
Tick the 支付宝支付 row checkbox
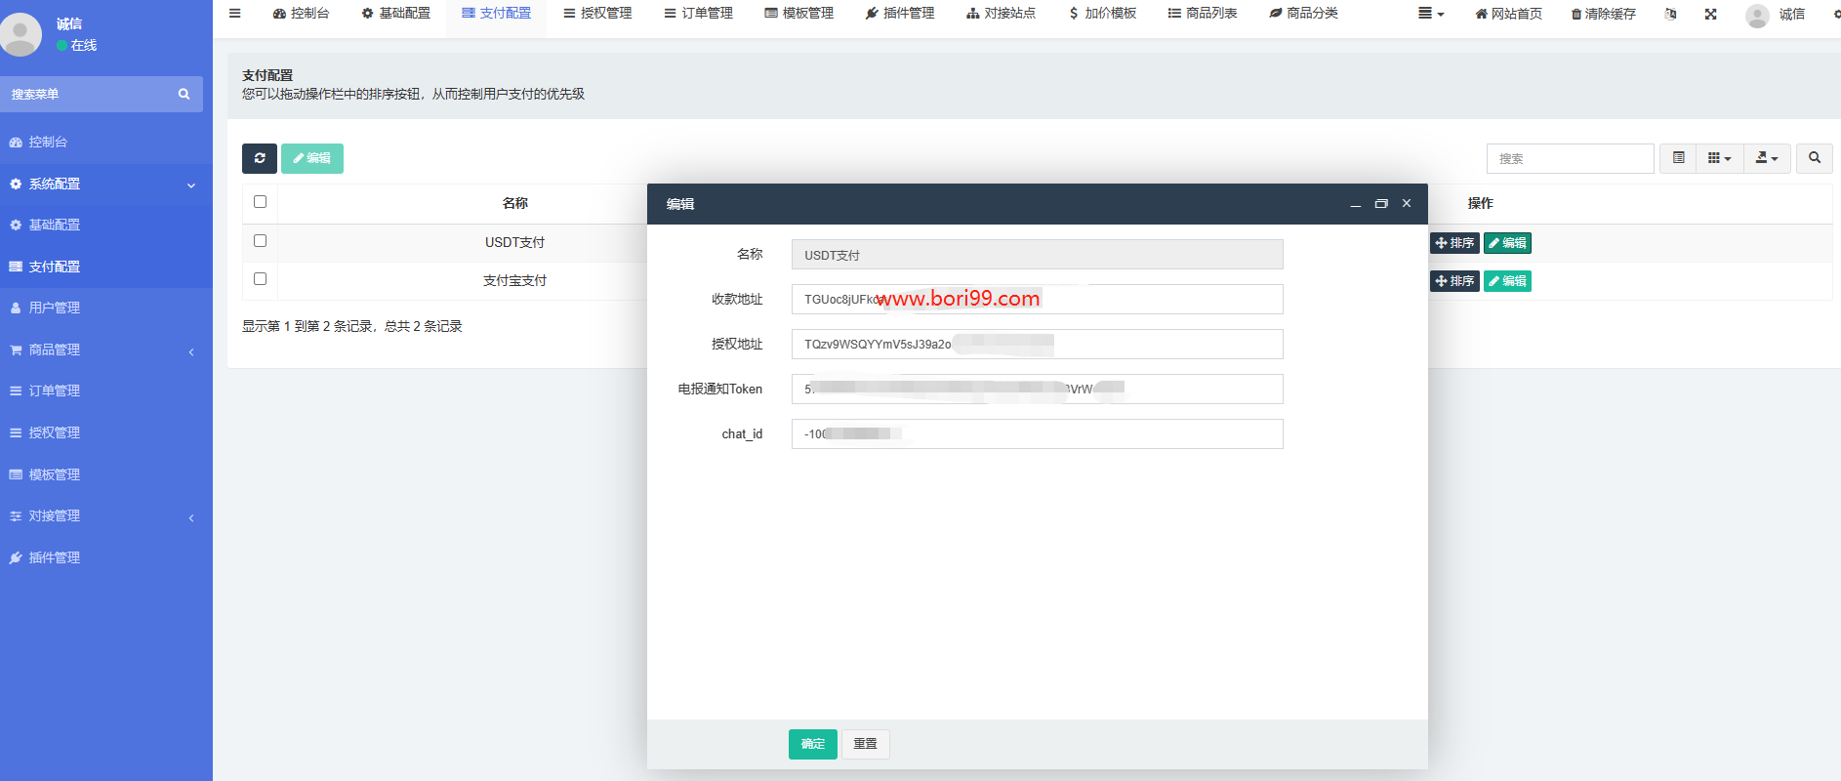click(x=260, y=278)
